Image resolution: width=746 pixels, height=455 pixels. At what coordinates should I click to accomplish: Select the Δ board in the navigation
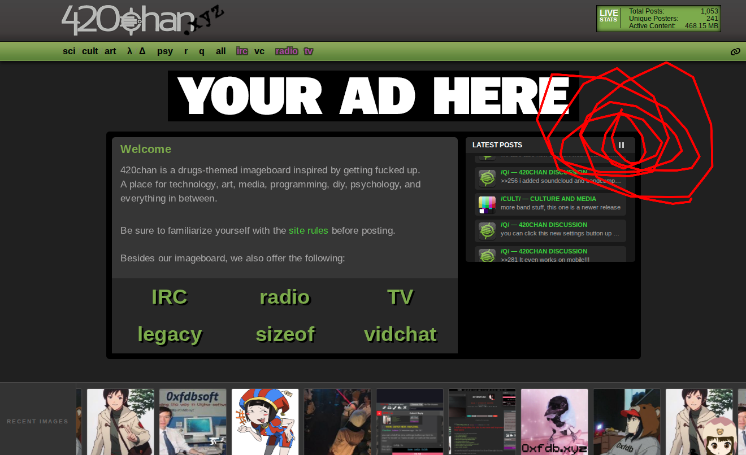pos(142,51)
